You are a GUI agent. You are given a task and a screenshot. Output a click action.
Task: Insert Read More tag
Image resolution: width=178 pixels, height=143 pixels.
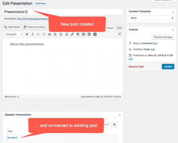coord(78,34)
